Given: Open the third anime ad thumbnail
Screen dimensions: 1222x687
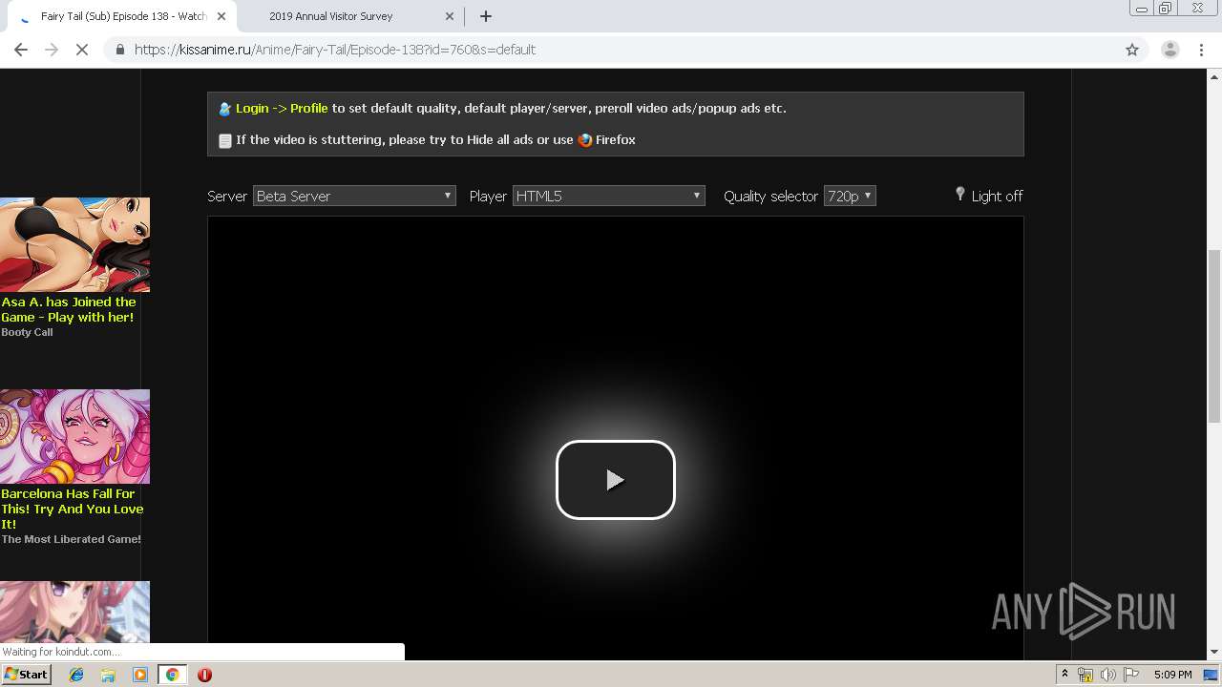Looking at the screenshot, I should pyautogui.click(x=74, y=612).
